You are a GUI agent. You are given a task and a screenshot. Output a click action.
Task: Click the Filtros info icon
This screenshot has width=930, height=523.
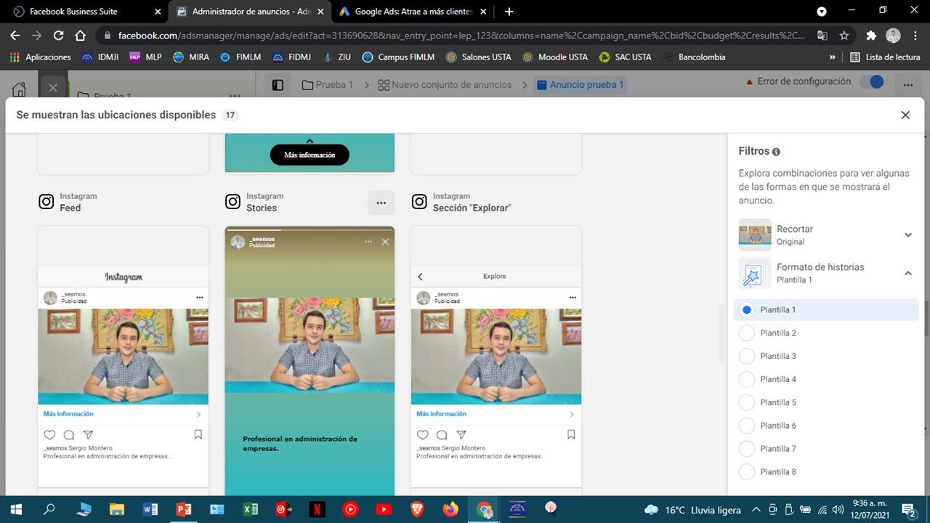[x=776, y=152]
